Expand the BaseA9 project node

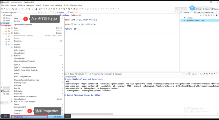point(2,15)
